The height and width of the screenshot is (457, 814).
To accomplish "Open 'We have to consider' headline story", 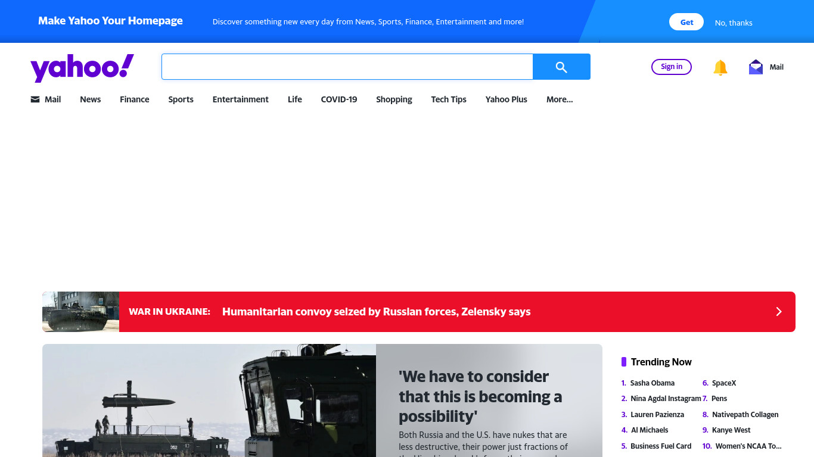I will pos(480,396).
